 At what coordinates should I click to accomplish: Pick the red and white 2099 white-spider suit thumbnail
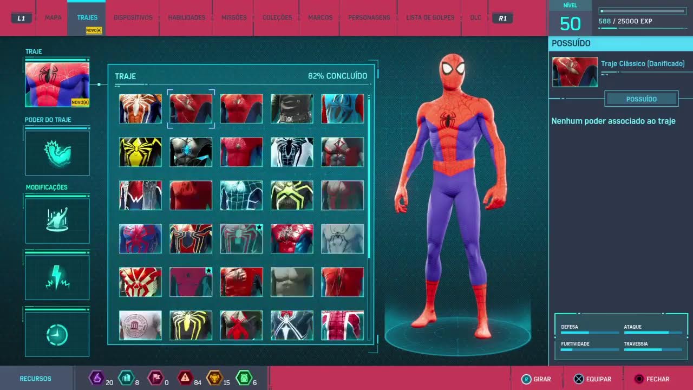click(140, 282)
